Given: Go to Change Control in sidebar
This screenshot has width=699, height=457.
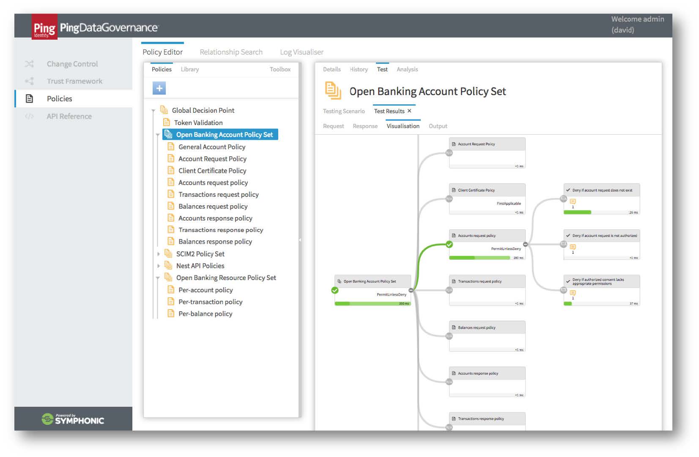Looking at the screenshot, I should (x=72, y=64).
